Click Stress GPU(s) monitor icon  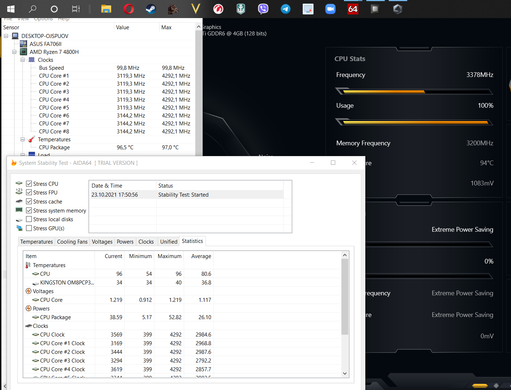pyautogui.click(x=19, y=228)
